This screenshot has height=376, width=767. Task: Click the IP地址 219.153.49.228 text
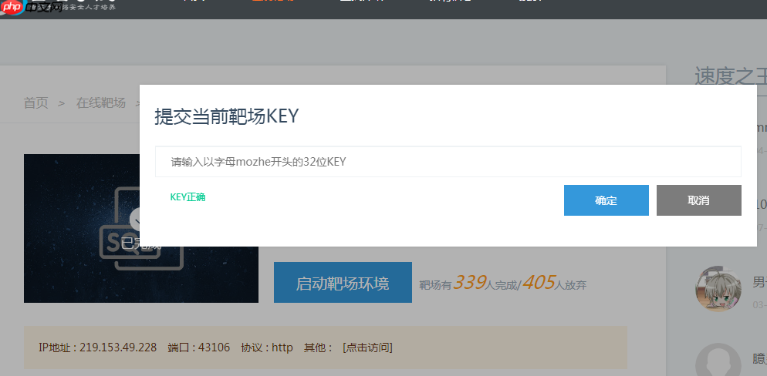point(98,347)
